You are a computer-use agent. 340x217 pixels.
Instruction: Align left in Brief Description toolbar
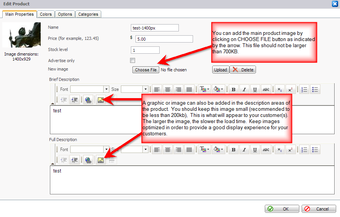point(157,89)
